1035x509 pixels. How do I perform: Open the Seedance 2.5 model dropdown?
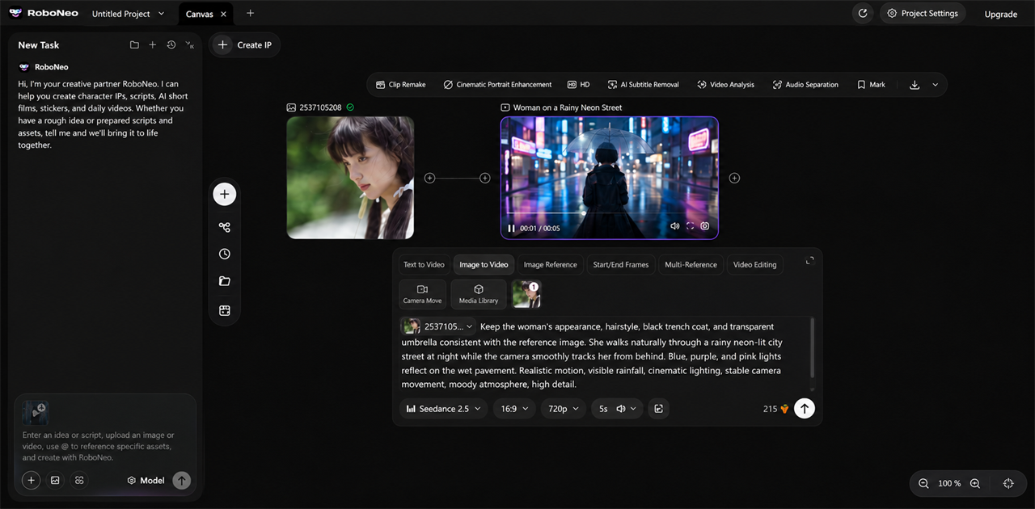click(x=443, y=409)
